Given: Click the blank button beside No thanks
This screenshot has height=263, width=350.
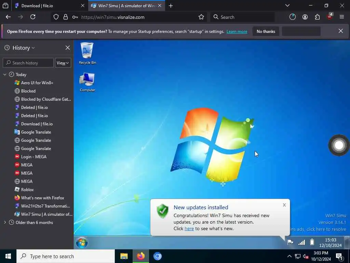Looking at the screenshot, I should tap(301, 31).
